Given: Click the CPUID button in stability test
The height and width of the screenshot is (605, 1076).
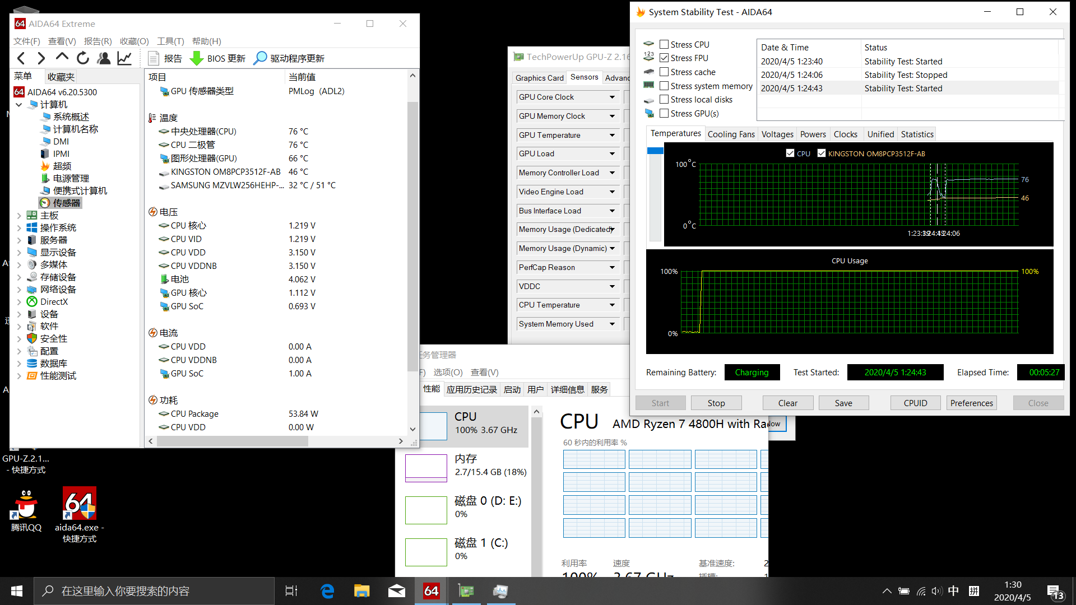Looking at the screenshot, I should tap(915, 403).
